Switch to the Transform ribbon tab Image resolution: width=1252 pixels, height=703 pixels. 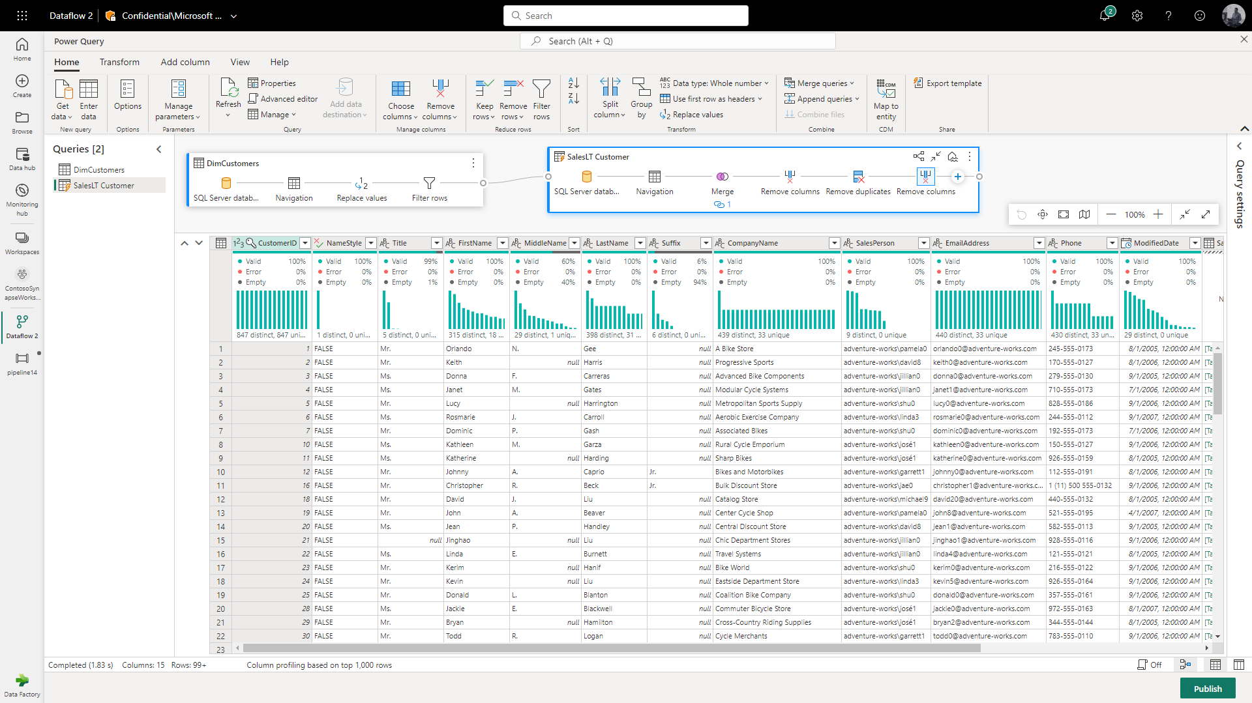119,62
